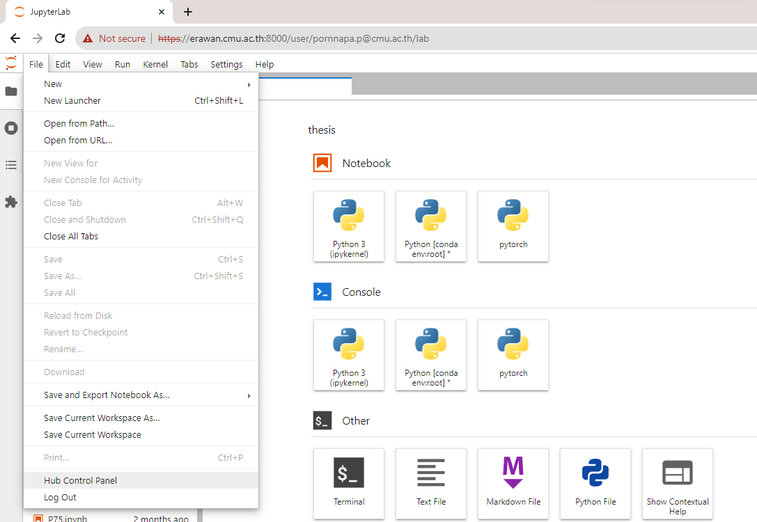757x522 pixels.
Task: Reload the browser page
Action: pyautogui.click(x=60, y=38)
